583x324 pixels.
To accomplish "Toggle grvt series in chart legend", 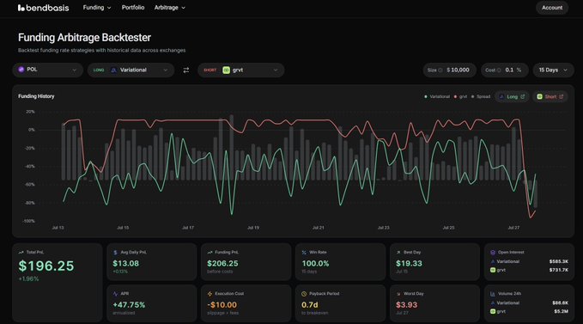I will 460,97.
